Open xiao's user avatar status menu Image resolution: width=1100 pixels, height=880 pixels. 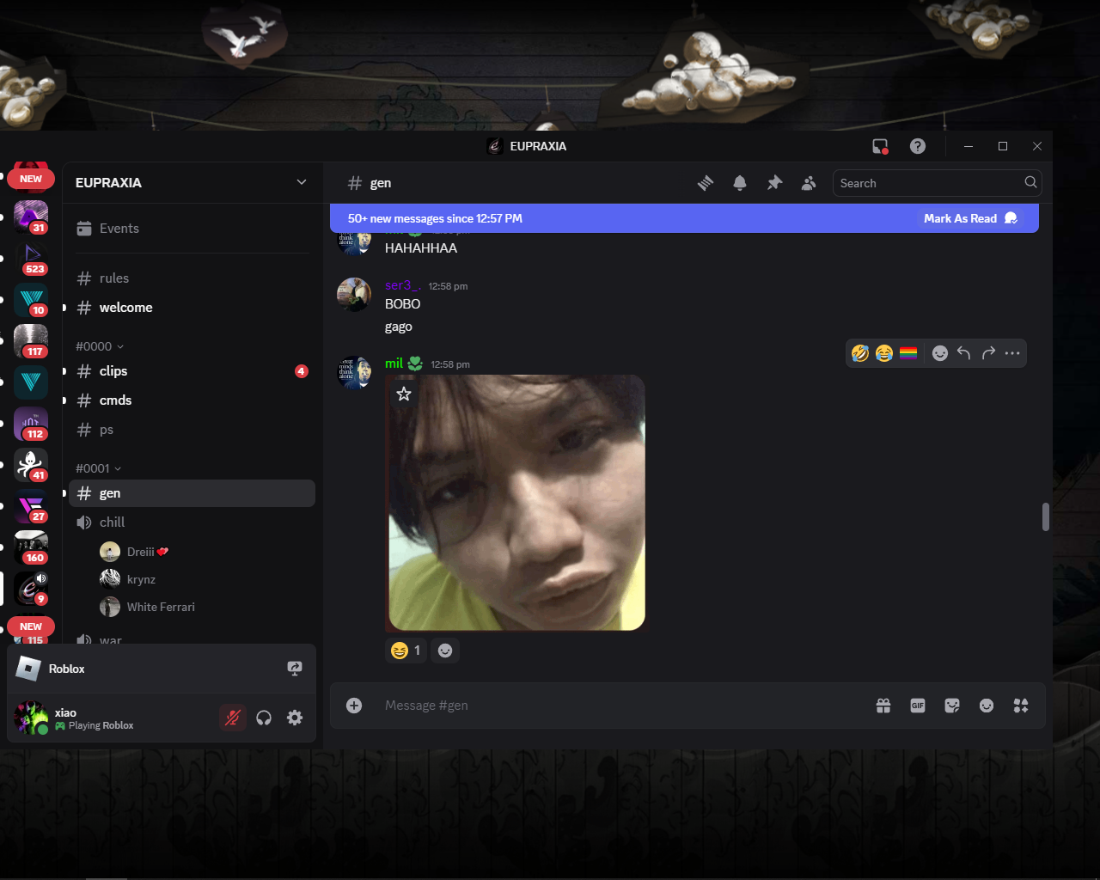[31, 718]
